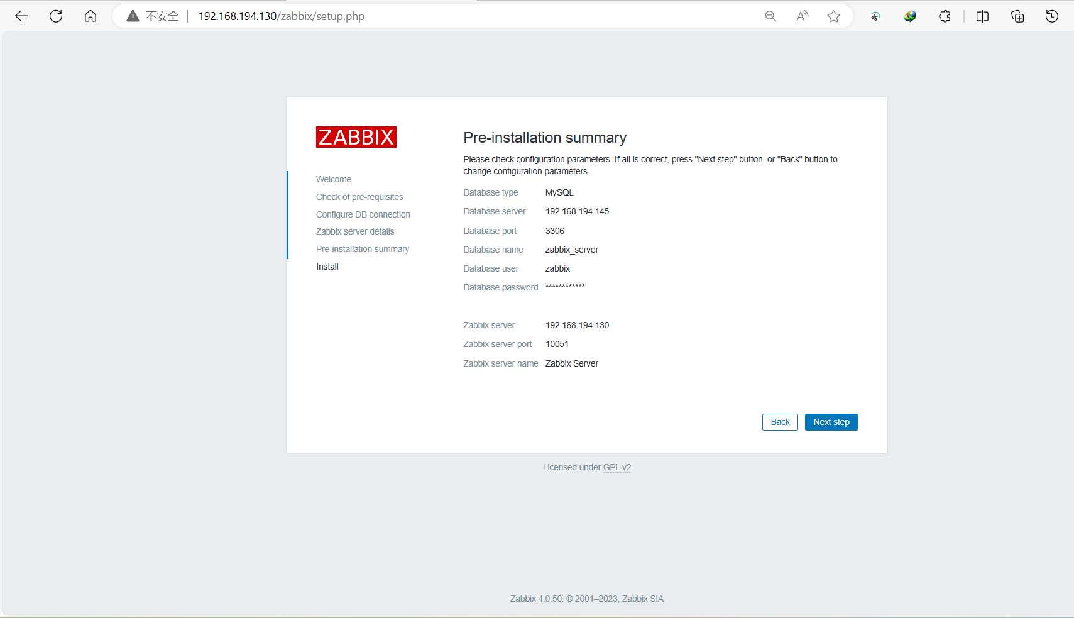
Task: Reload the page with the refresh icon
Action: [x=56, y=16]
